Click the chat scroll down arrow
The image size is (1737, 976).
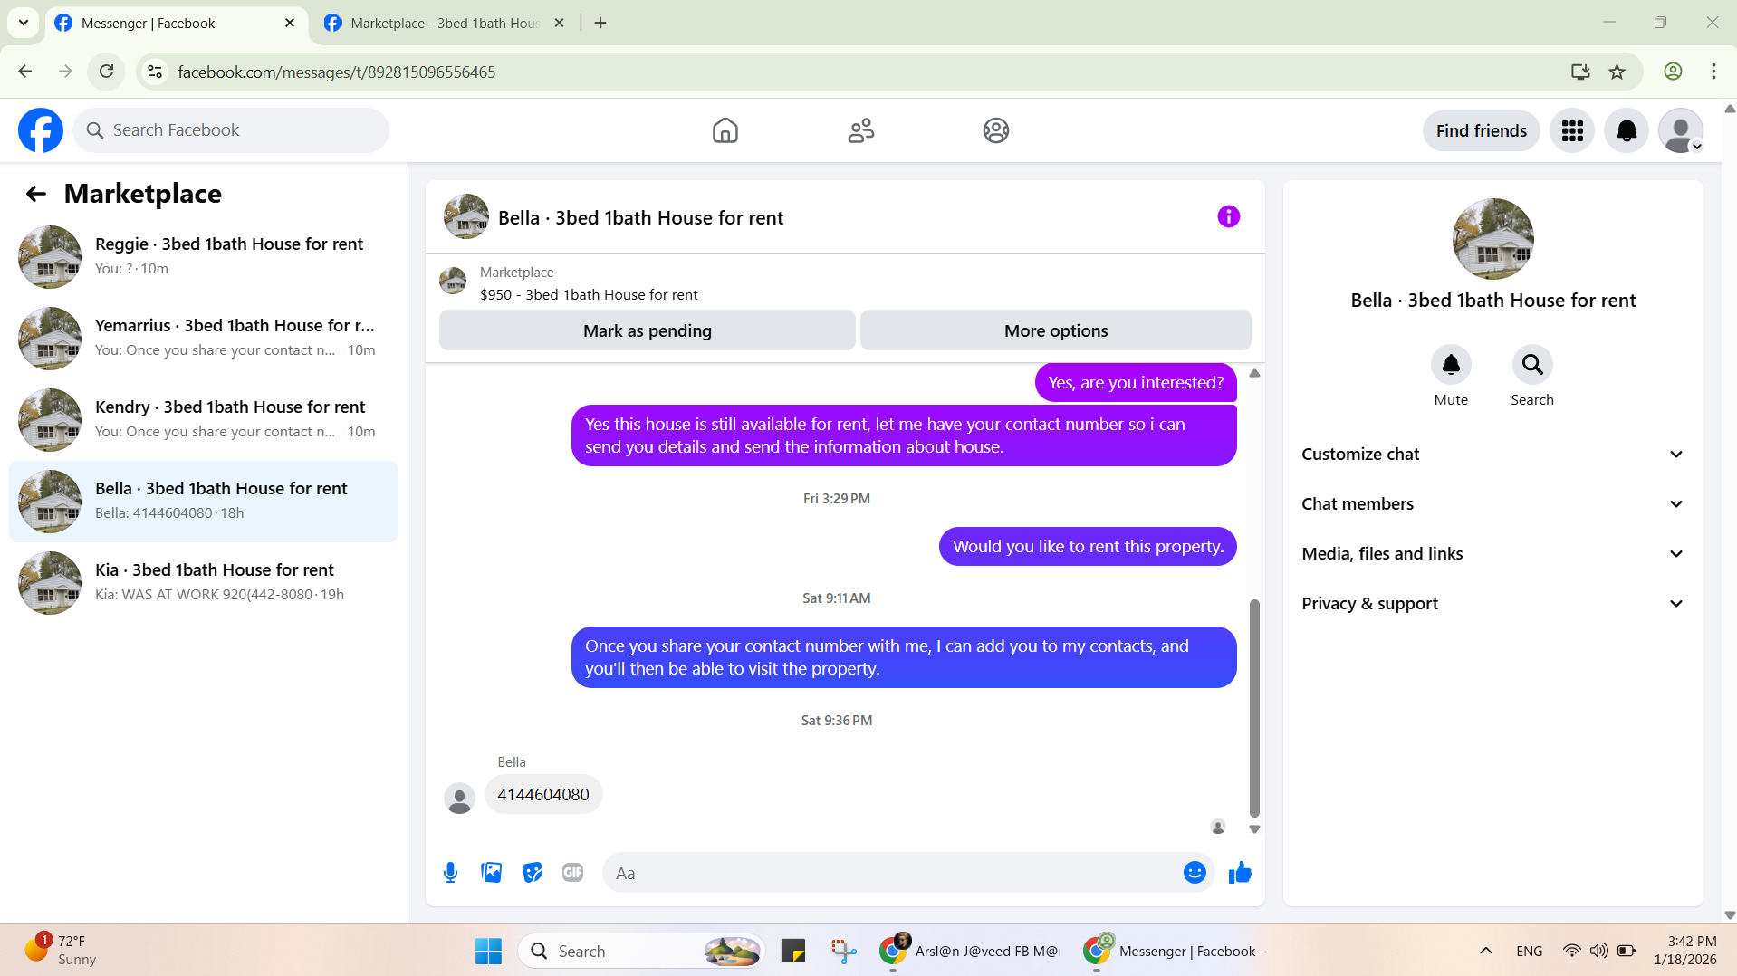(x=1254, y=829)
